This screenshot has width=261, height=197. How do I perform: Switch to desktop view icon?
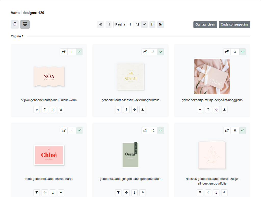(x=25, y=24)
